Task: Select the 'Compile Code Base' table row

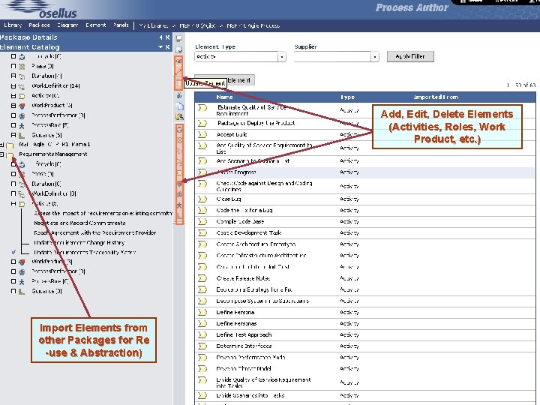Action: [x=364, y=221]
